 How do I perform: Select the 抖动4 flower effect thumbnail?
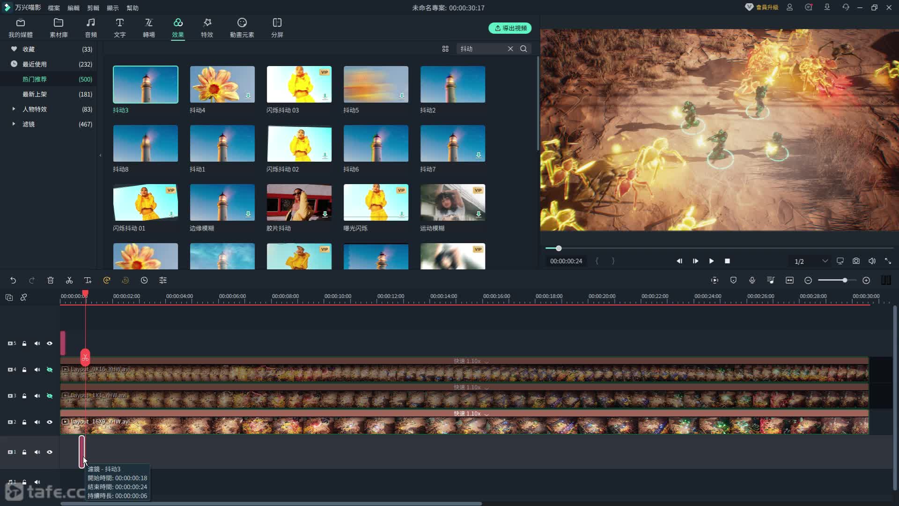pos(222,84)
